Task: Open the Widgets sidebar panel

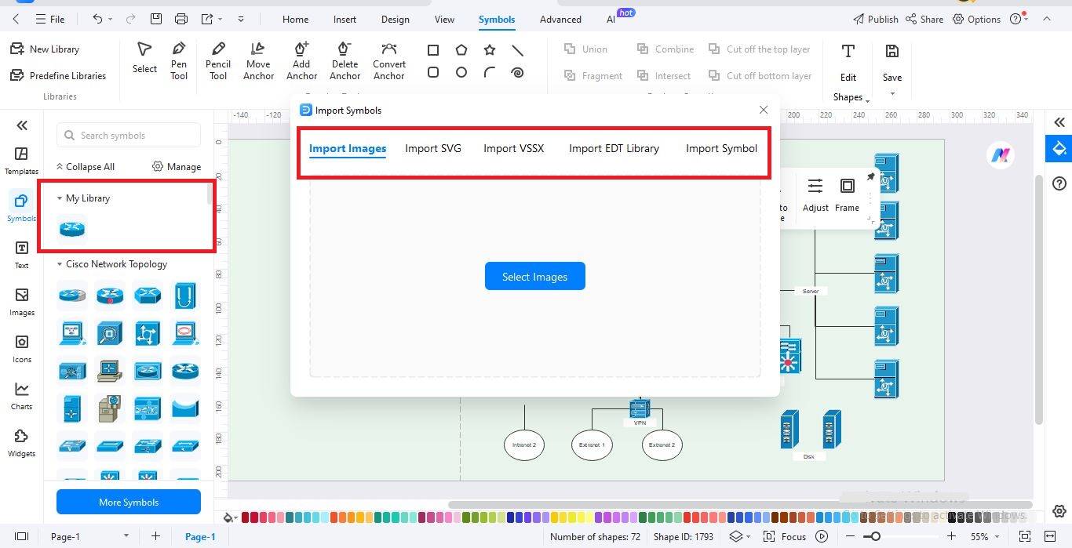Action: (21, 443)
